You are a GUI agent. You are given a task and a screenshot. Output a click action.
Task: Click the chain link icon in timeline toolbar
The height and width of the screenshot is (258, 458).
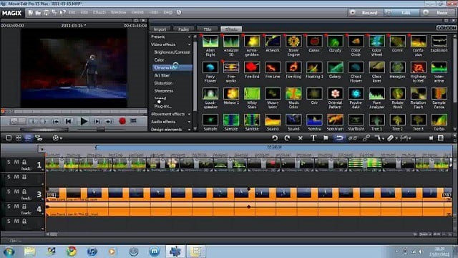tap(366, 138)
